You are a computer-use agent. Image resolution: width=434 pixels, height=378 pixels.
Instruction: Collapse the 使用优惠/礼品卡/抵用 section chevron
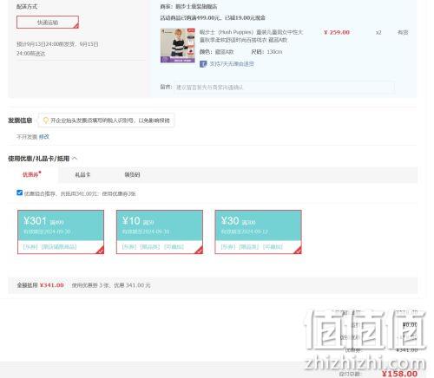coord(75,159)
